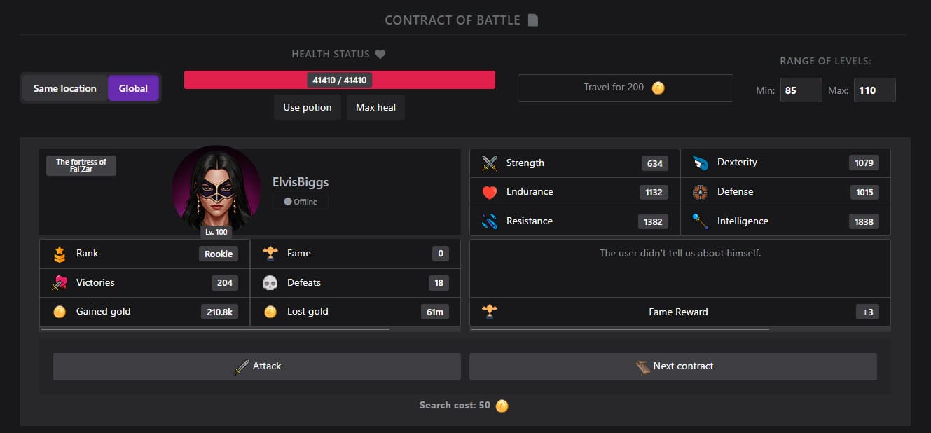
Task: Skip to the Next contract
Action: coord(673,366)
